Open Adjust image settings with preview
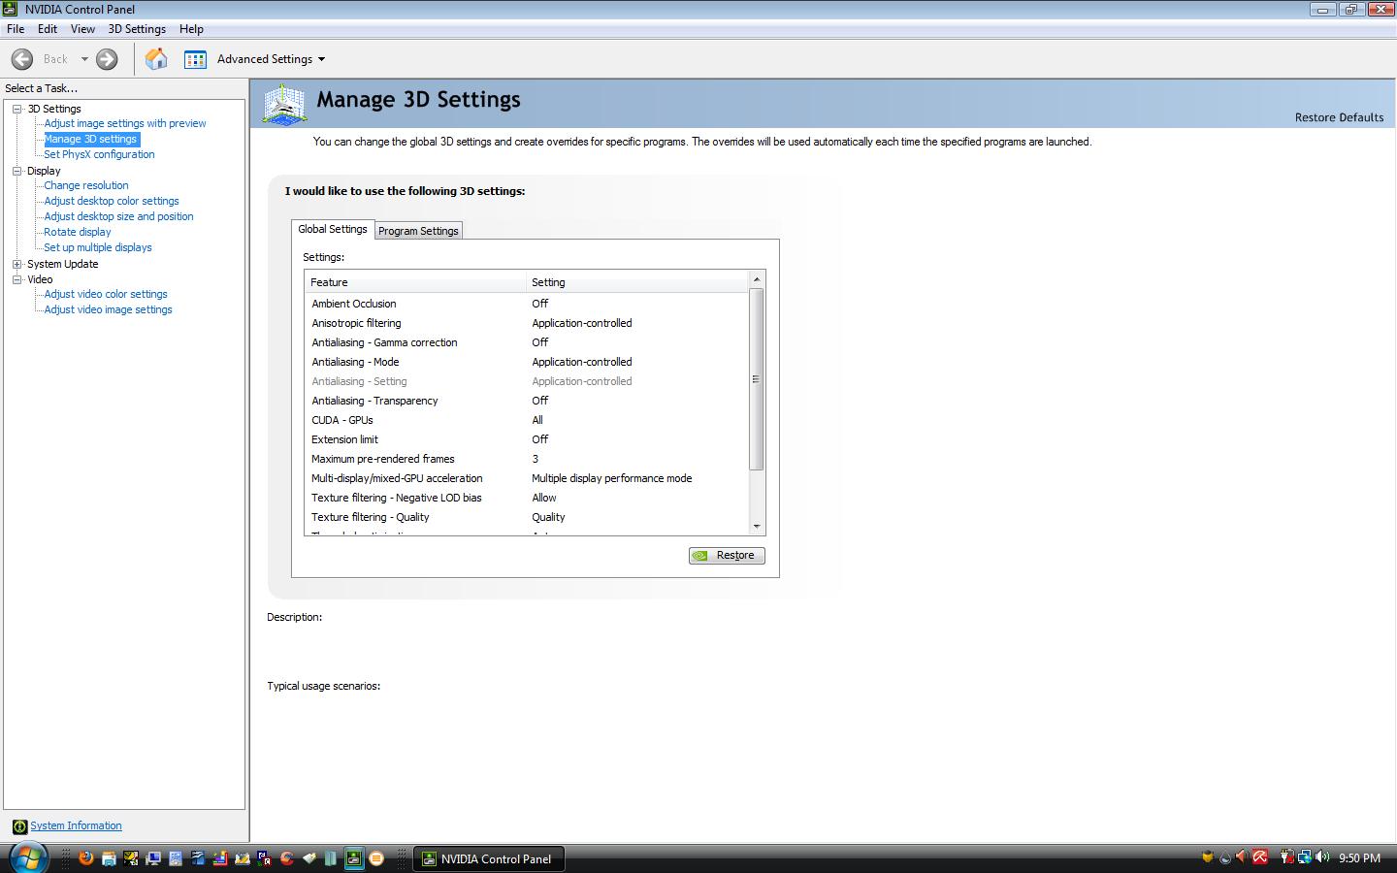1397x873 pixels. 125,123
